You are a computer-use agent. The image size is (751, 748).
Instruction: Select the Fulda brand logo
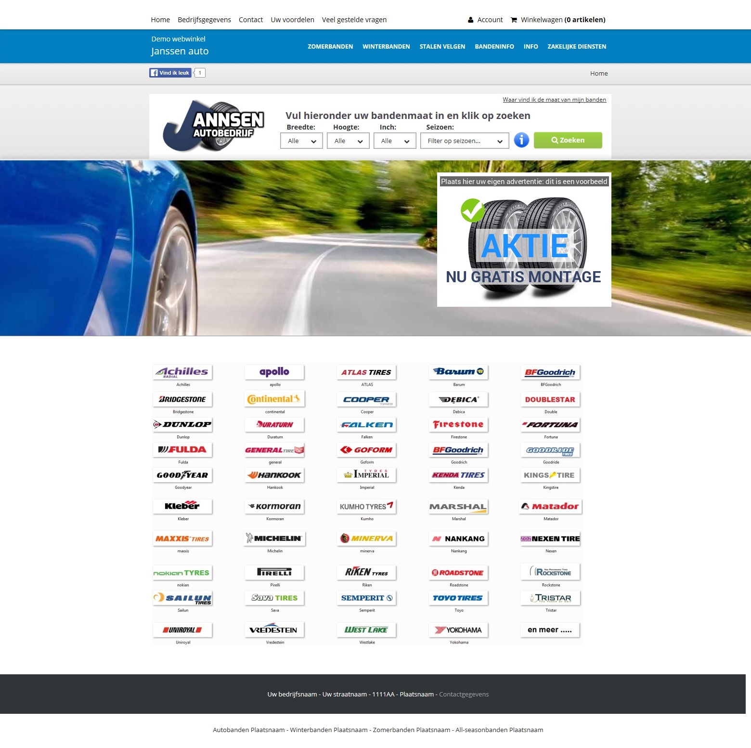tap(183, 450)
